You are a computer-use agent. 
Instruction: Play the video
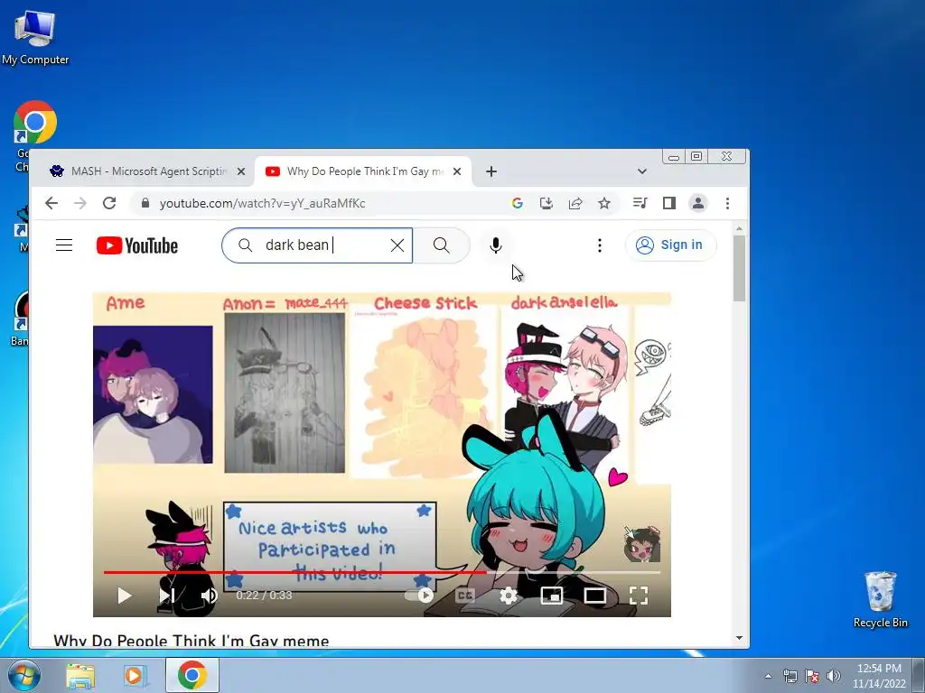coord(124,596)
